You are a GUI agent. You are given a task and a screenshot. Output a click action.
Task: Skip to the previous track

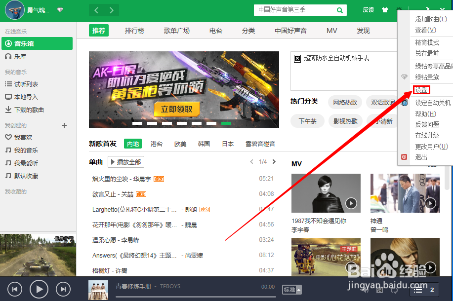pos(15,289)
